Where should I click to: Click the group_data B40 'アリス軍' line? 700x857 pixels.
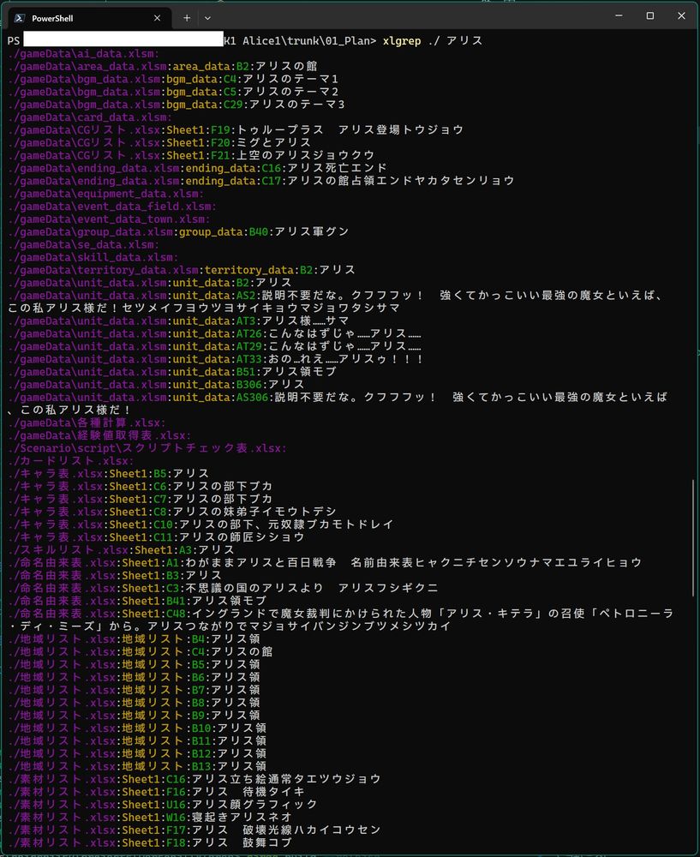coord(178,231)
